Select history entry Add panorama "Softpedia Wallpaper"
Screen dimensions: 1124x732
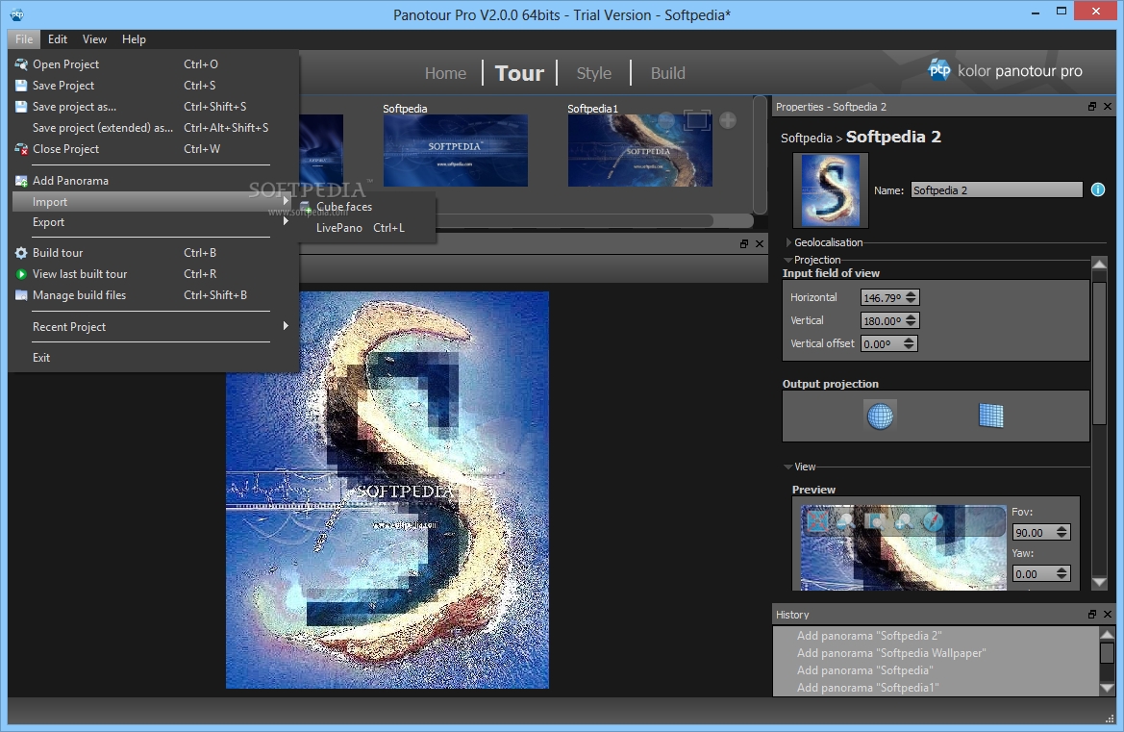tap(891, 653)
